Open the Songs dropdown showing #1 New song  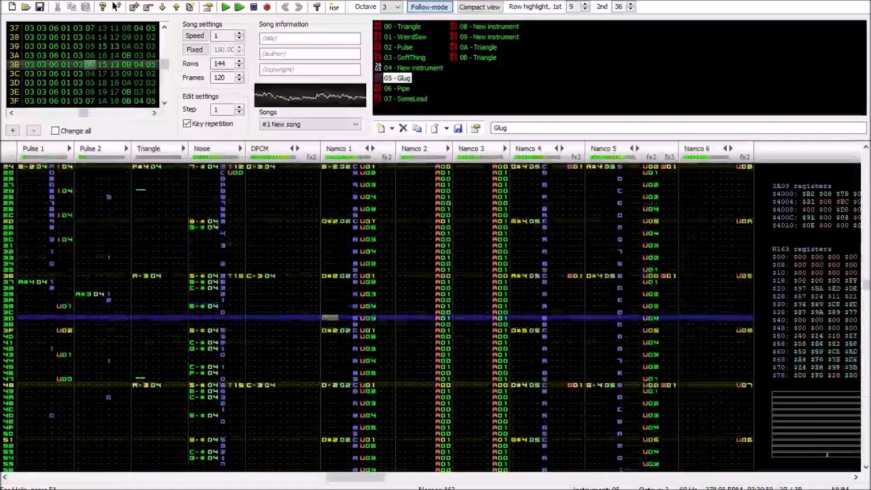coord(310,125)
